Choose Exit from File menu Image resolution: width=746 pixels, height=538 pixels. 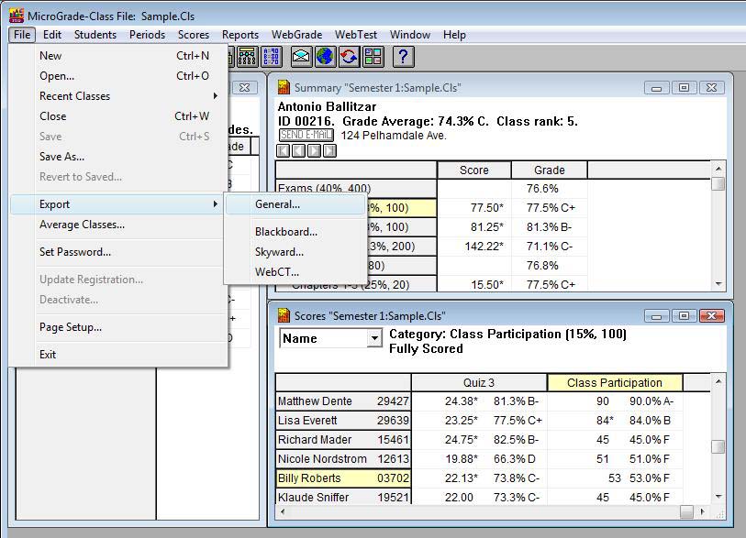click(119, 355)
